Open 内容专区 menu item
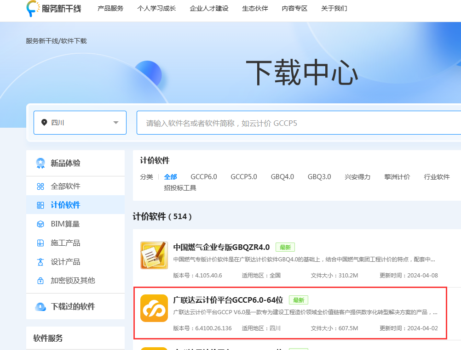 pyautogui.click(x=294, y=8)
